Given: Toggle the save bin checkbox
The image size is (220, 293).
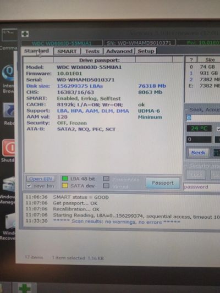Looking at the screenshot, I should [x=29, y=186].
